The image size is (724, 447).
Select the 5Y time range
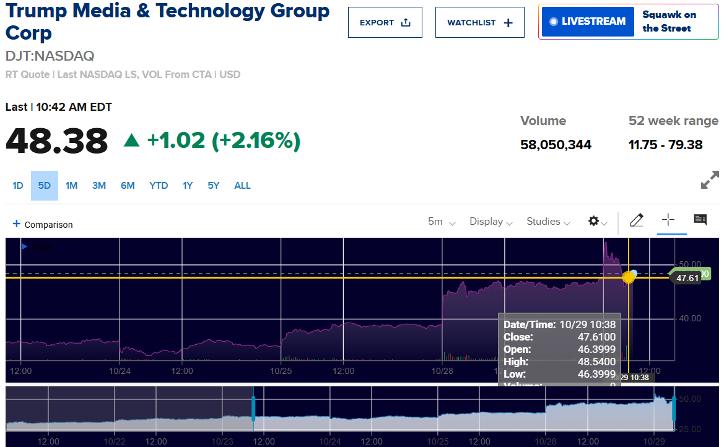pos(213,186)
